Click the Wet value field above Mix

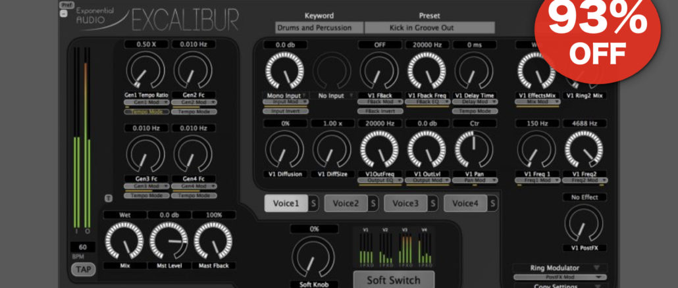coord(124,214)
